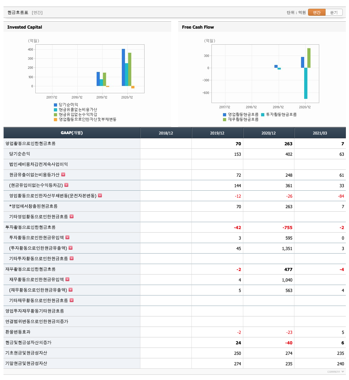Toggle 현금유출없는비용가산 legend color swatch

tap(55, 110)
